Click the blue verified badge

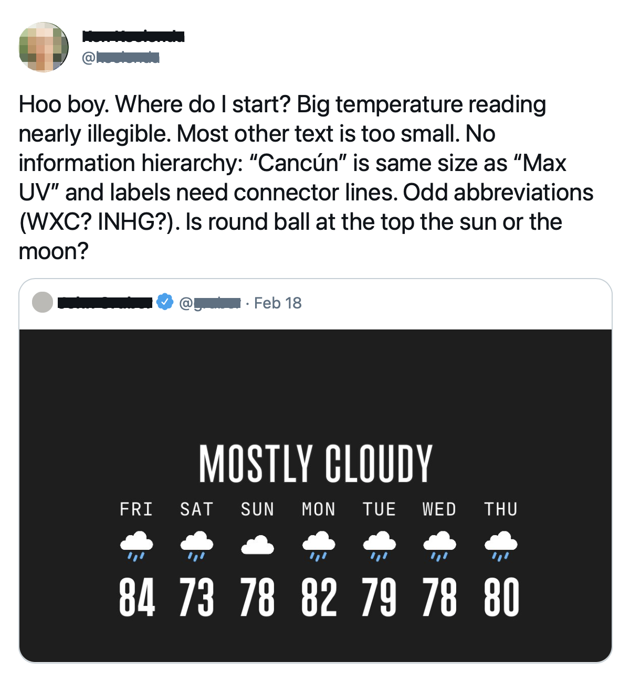point(165,302)
